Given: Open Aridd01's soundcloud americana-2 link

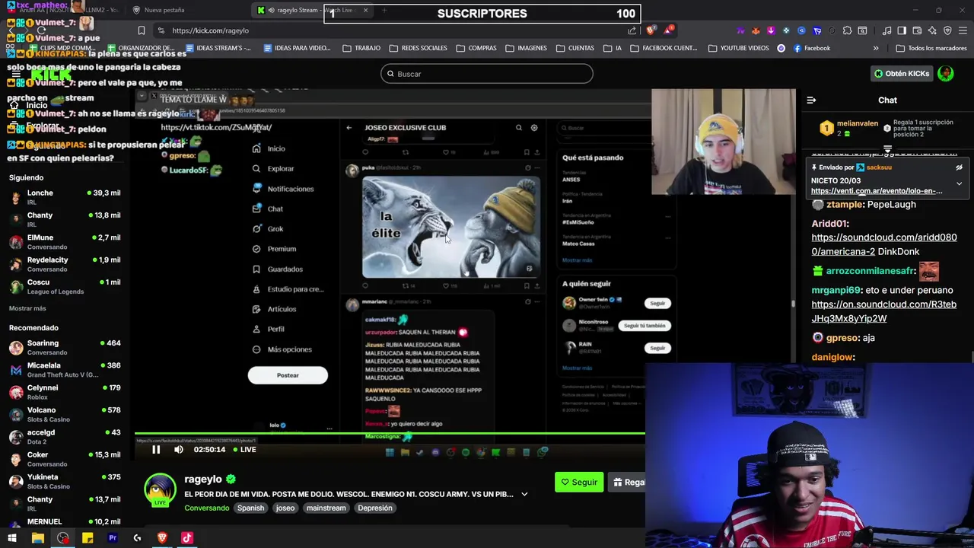Looking at the screenshot, I should pos(884,244).
